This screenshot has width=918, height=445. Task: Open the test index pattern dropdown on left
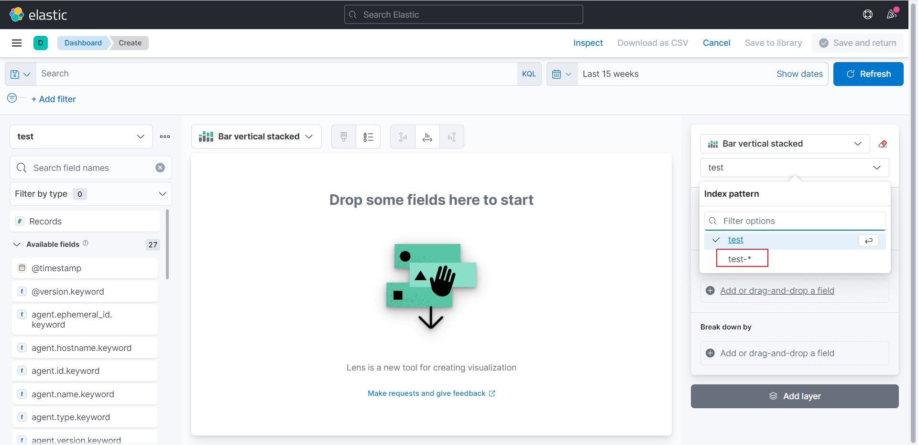pos(81,137)
